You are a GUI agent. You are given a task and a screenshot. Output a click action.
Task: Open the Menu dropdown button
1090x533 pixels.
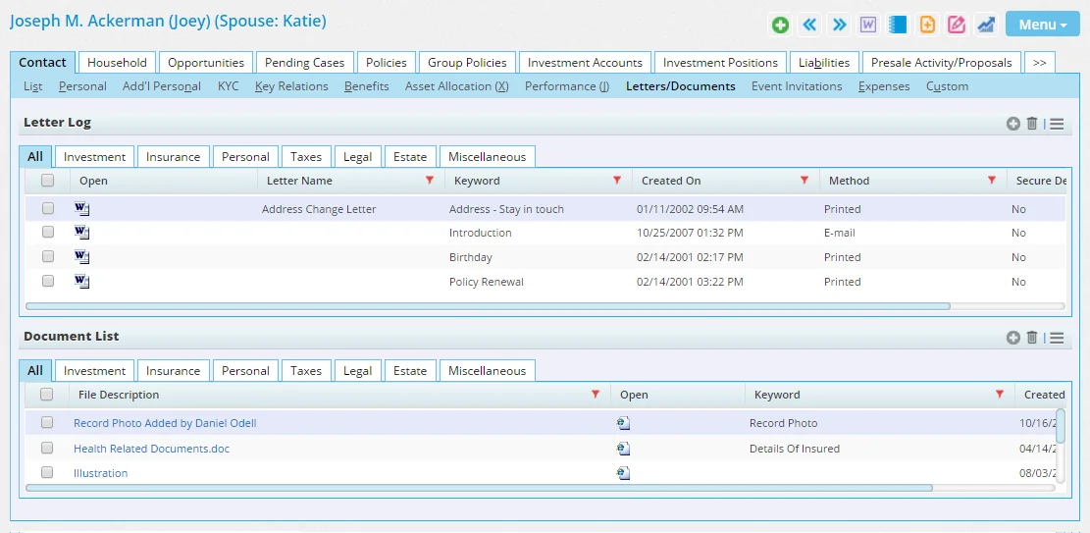tap(1042, 25)
